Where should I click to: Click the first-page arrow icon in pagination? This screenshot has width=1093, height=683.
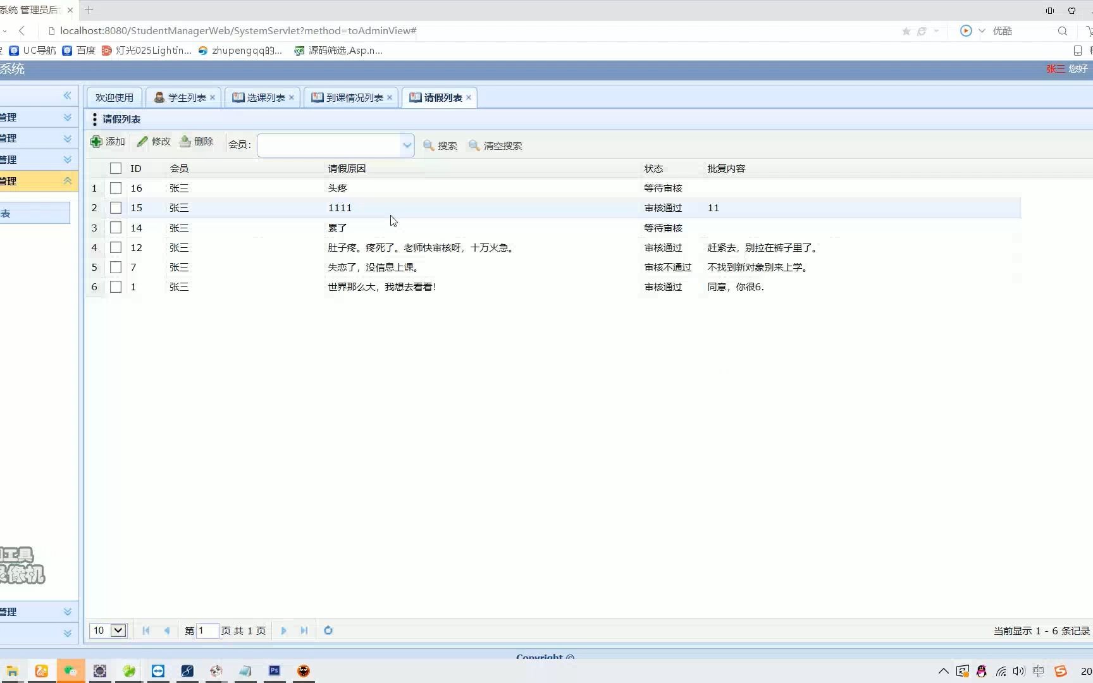[x=146, y=631]
